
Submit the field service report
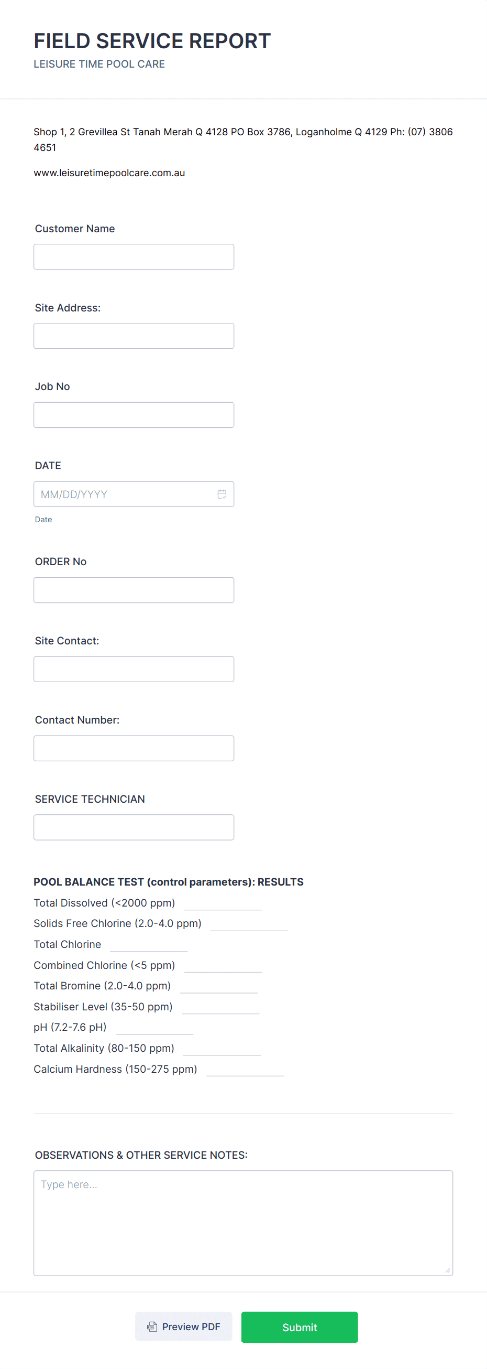point(299,1327)
